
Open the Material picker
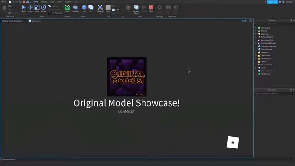[x=100, y=8]
